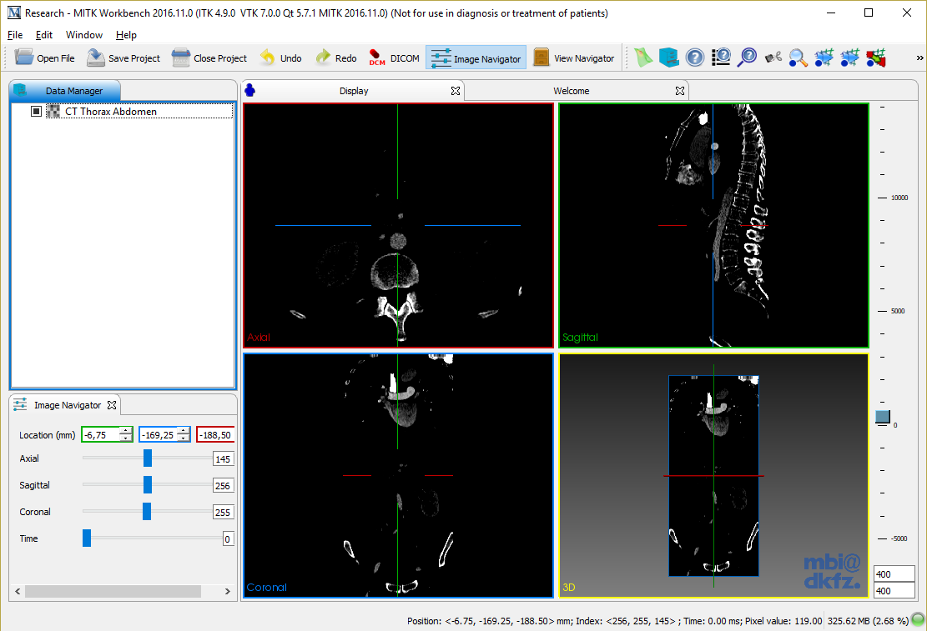Close the Image Navigator panel
927x631 pixels.
click(x=112, y=405)
